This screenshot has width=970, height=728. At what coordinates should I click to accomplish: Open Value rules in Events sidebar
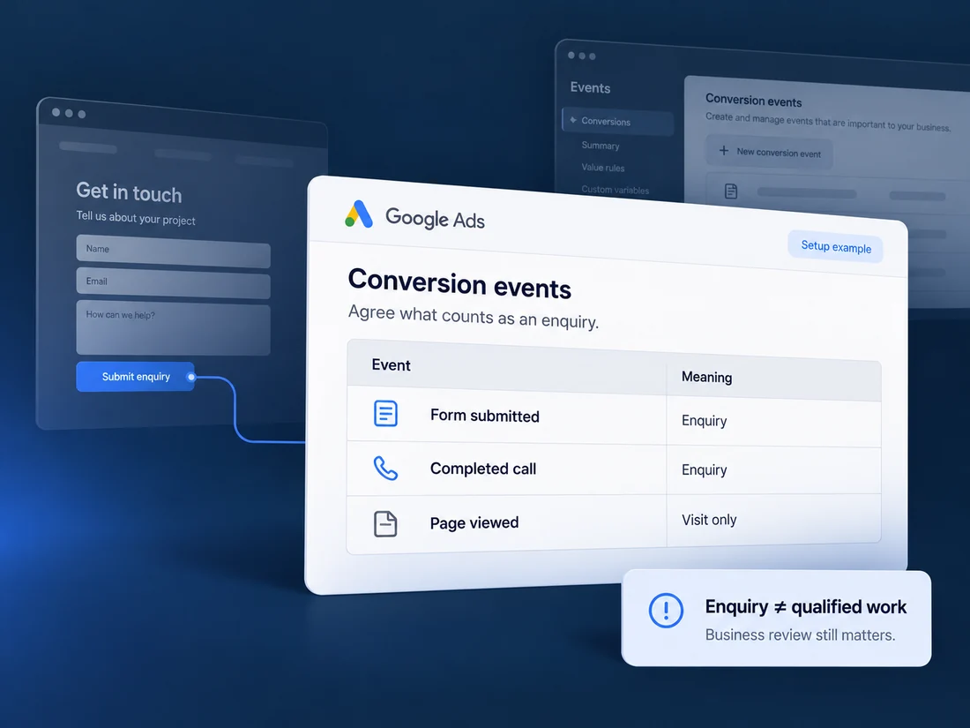(x=602, y=168)
